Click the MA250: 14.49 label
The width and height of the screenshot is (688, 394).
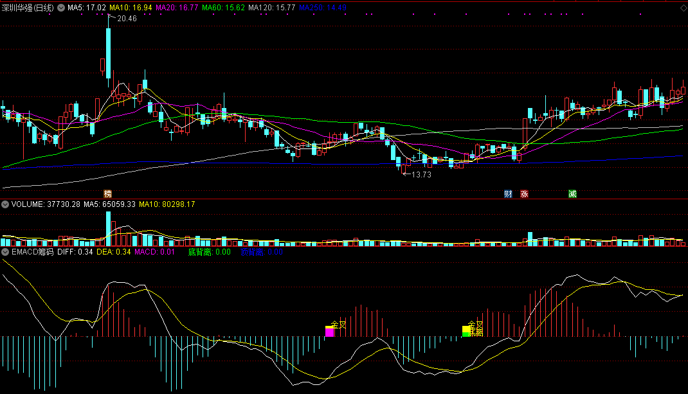coord(323,8)
